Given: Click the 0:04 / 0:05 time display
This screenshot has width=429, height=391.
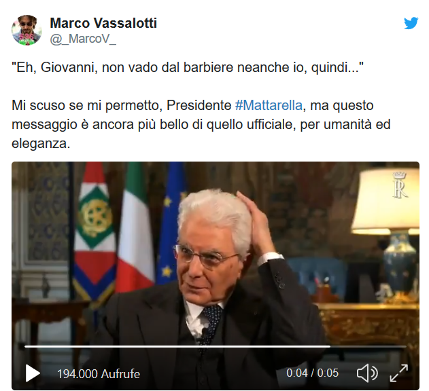Looking at the screenshot, I should click(312, 373).
